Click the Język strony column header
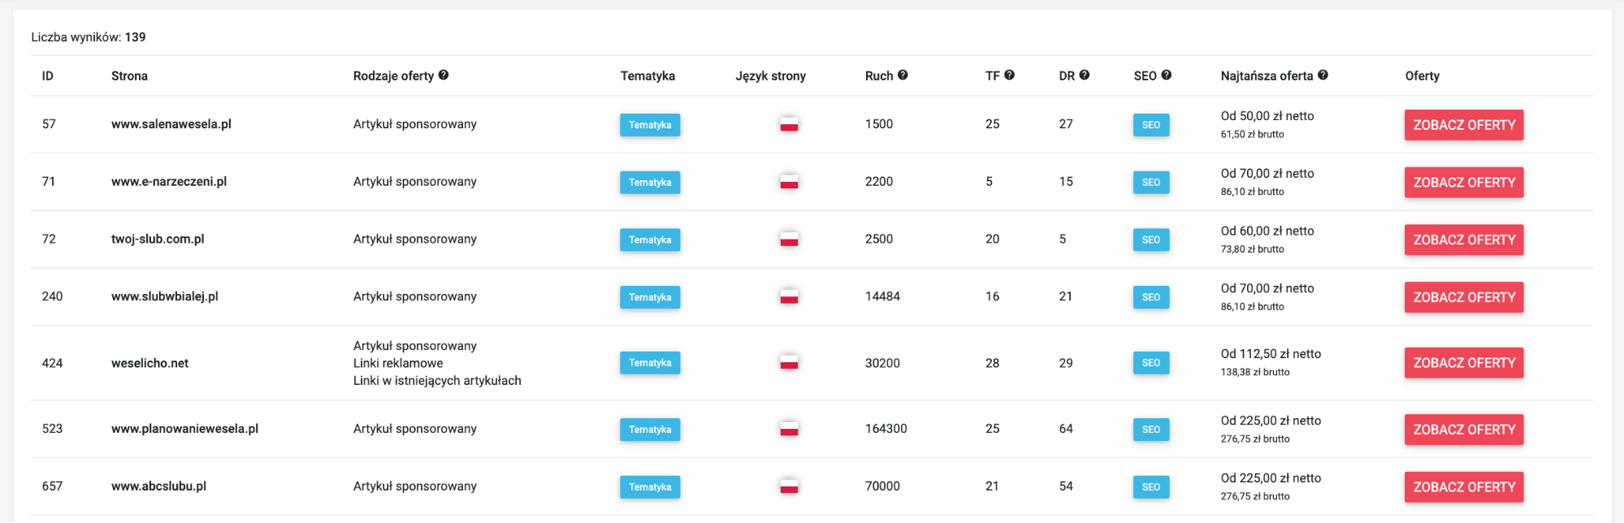The image size is (1624, 523). 771,76
